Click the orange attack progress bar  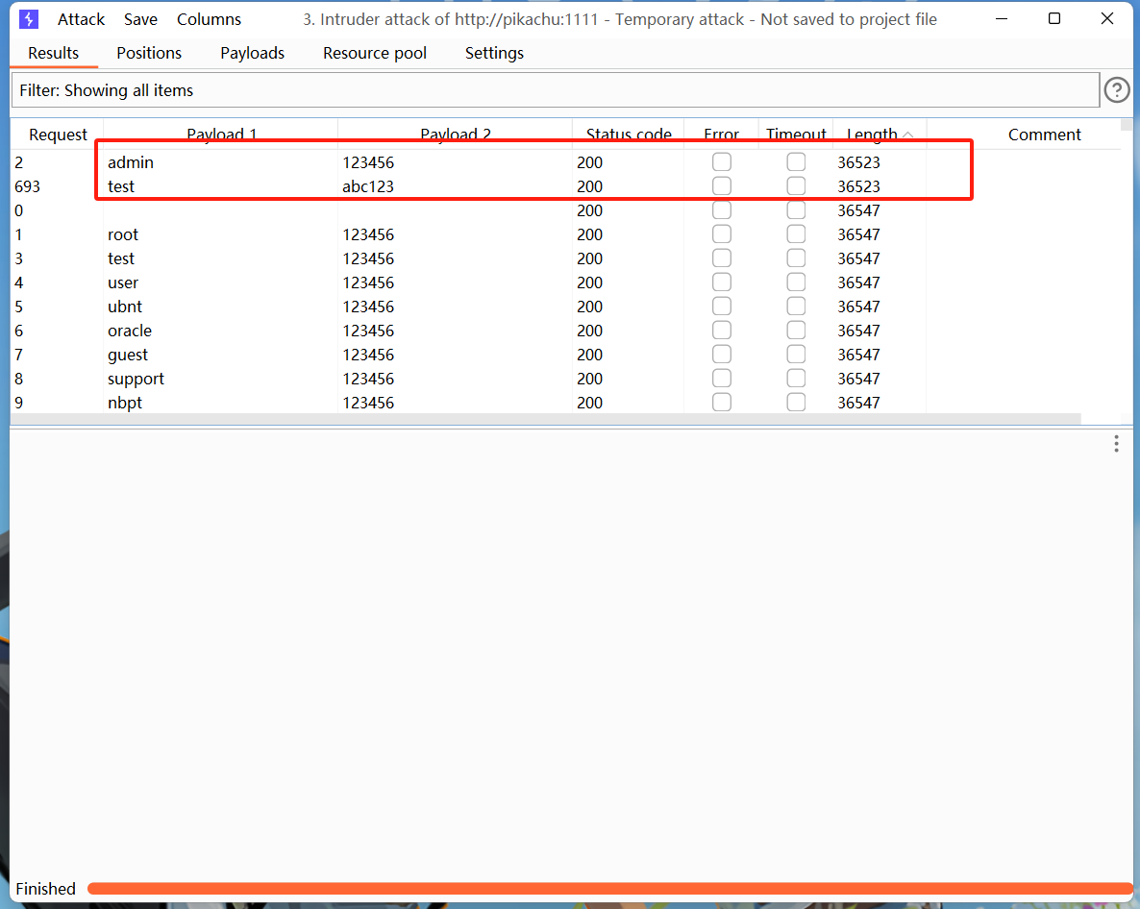tap(609, 888)
